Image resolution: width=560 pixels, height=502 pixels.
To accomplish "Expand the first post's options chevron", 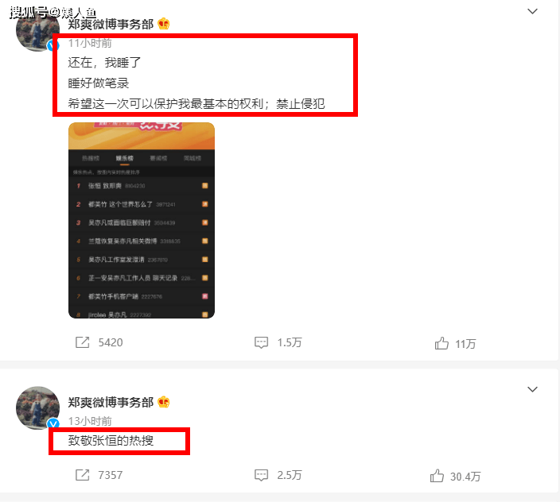I will 532,11.
